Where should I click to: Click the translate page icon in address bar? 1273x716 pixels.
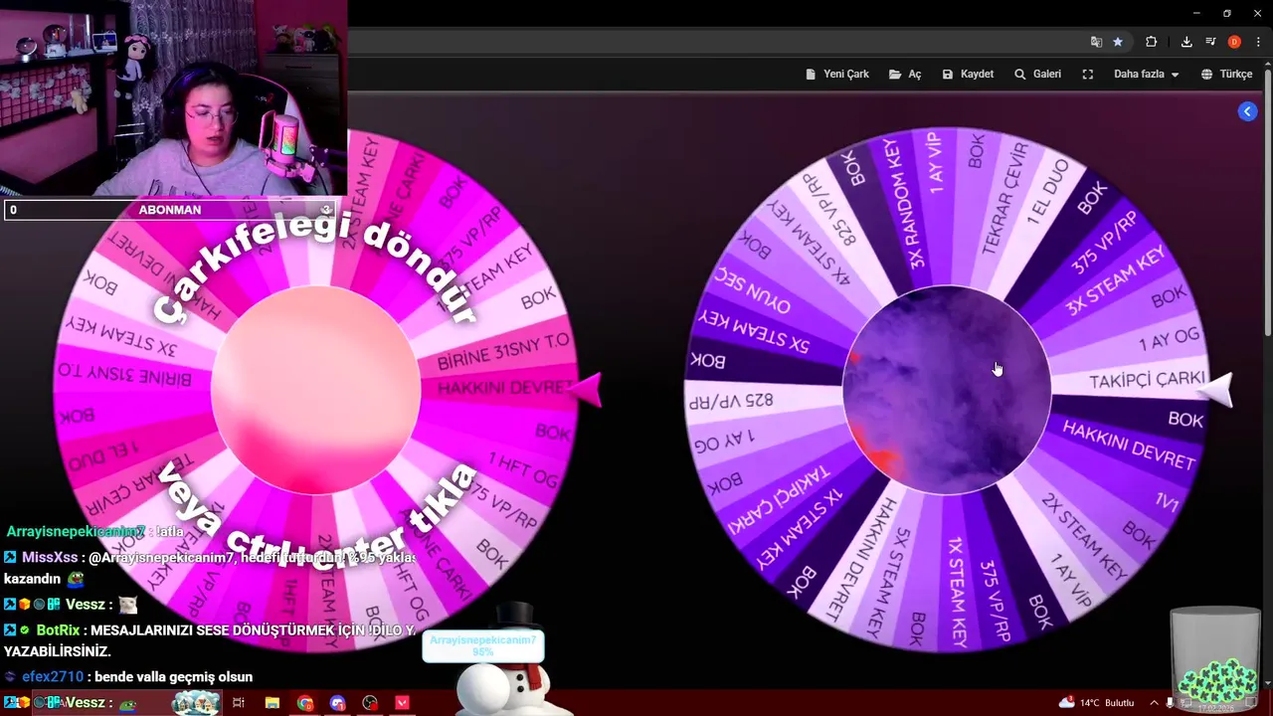1096,42
